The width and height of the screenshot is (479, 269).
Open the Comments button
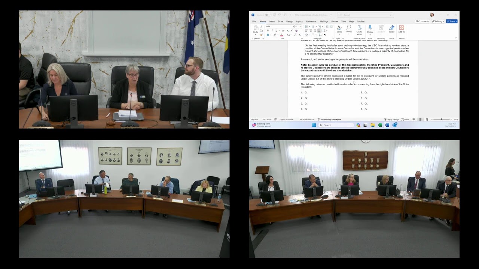(x=422, y=21)
